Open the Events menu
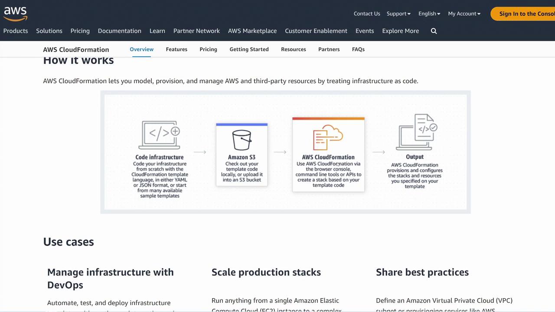 pos(365,31)
